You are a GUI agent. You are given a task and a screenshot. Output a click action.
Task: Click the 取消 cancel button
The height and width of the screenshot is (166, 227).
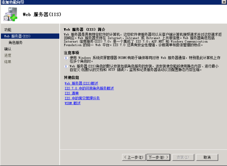click(x=207, y=157)
